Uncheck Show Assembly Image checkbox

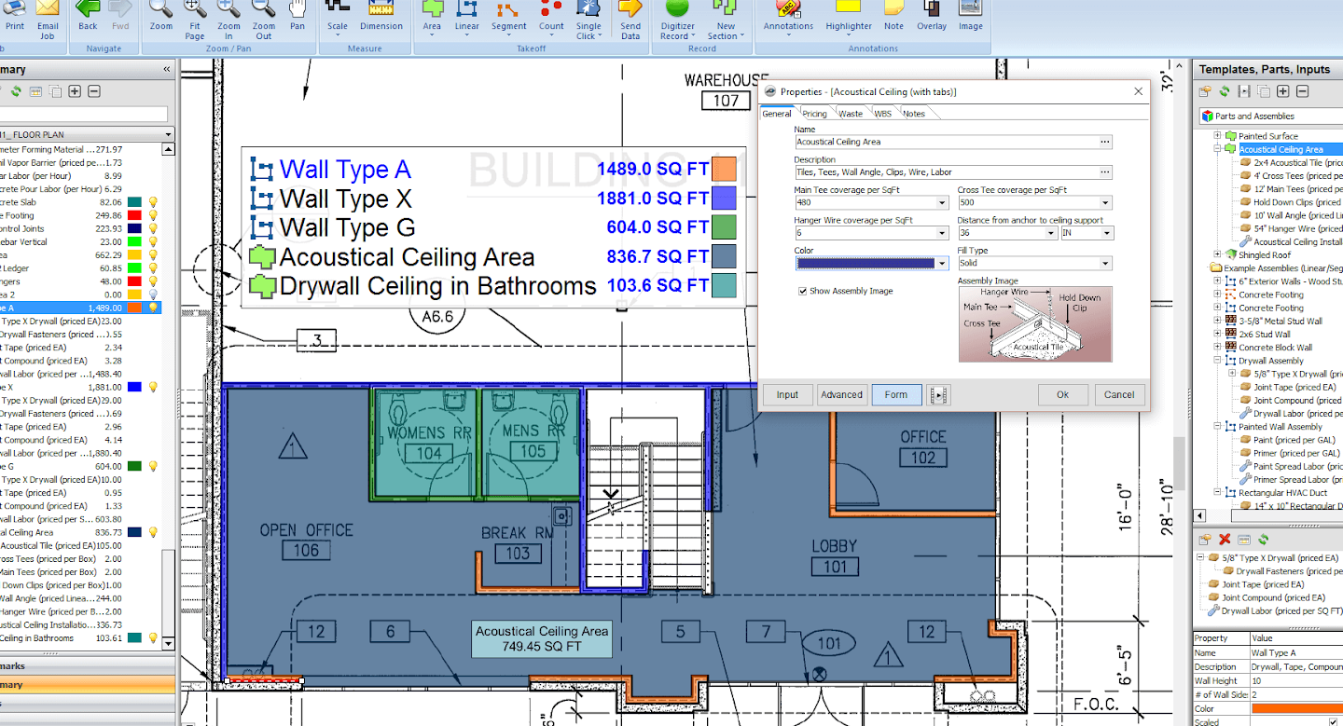pyautogui.click(x=803, y=291)
